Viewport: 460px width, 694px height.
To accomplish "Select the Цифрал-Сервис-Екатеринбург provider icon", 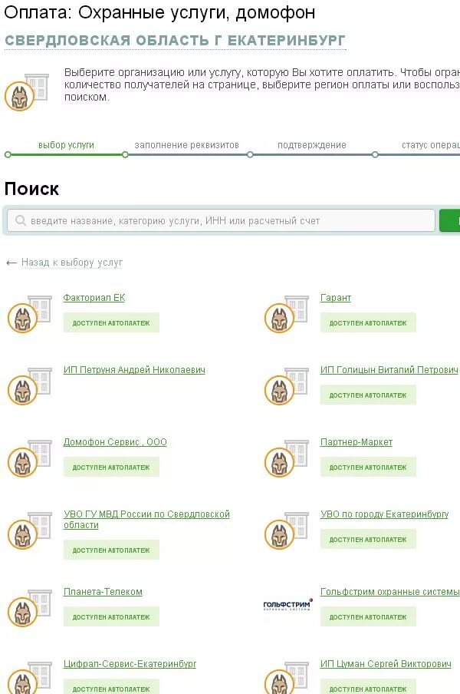I will [x=30, y=678].
